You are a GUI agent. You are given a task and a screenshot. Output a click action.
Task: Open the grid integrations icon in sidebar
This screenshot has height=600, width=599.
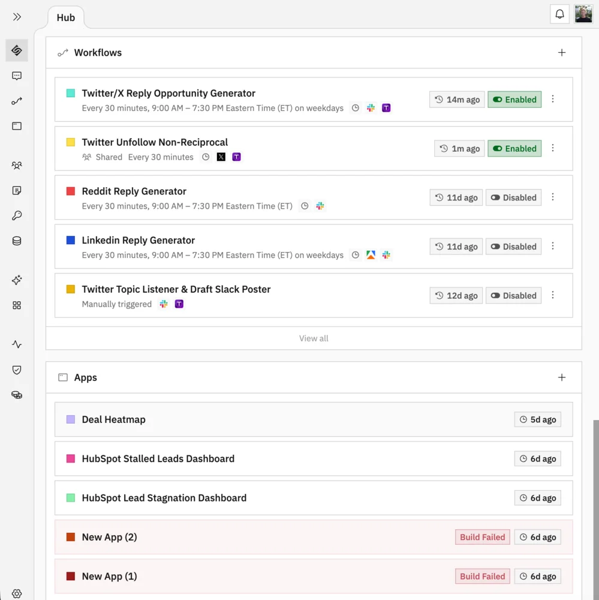(17, 305)
